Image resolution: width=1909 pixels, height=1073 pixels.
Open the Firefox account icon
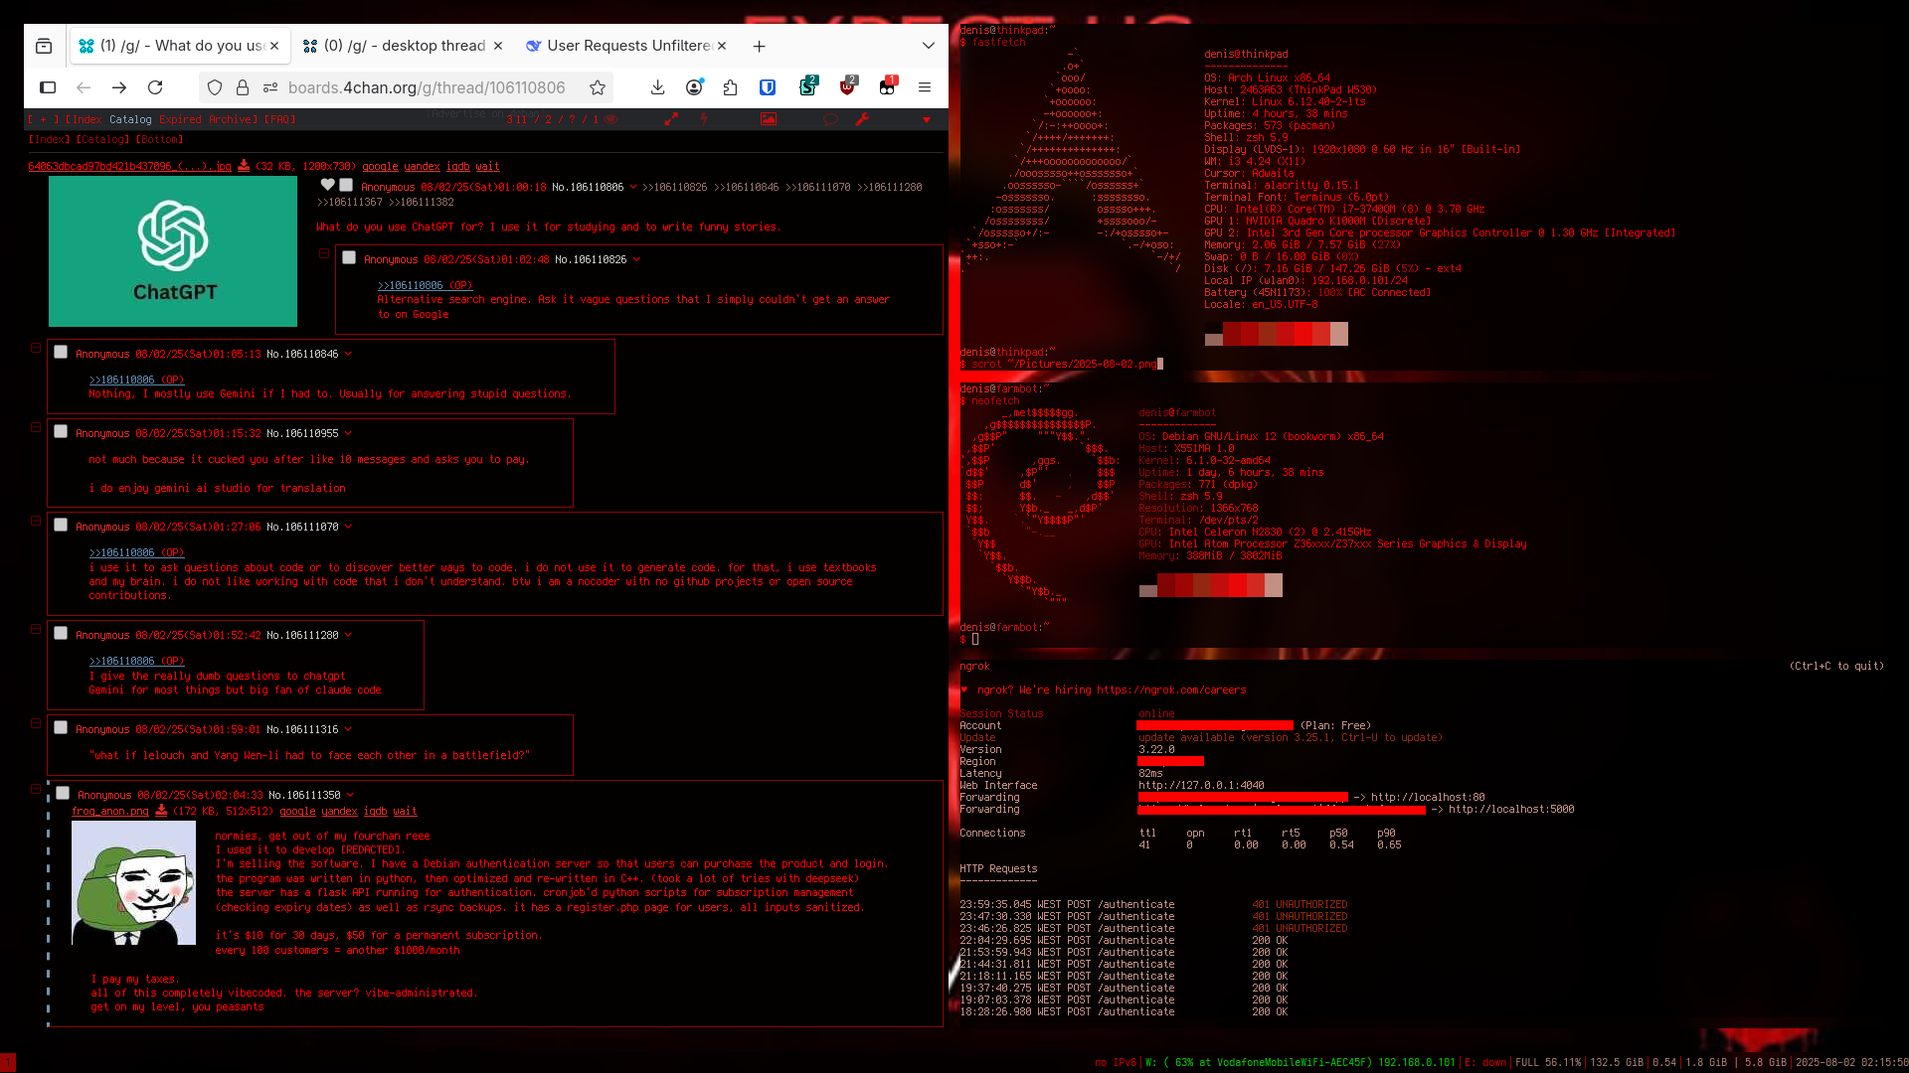coord(694,87)
